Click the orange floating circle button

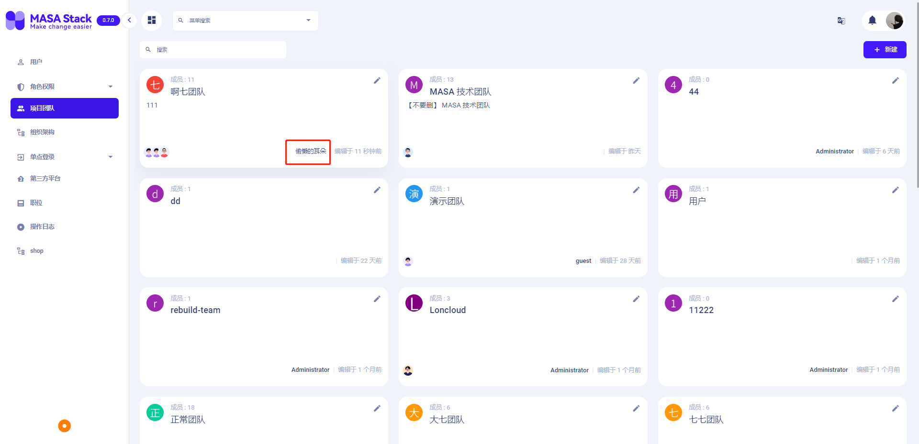pos(64,426)
